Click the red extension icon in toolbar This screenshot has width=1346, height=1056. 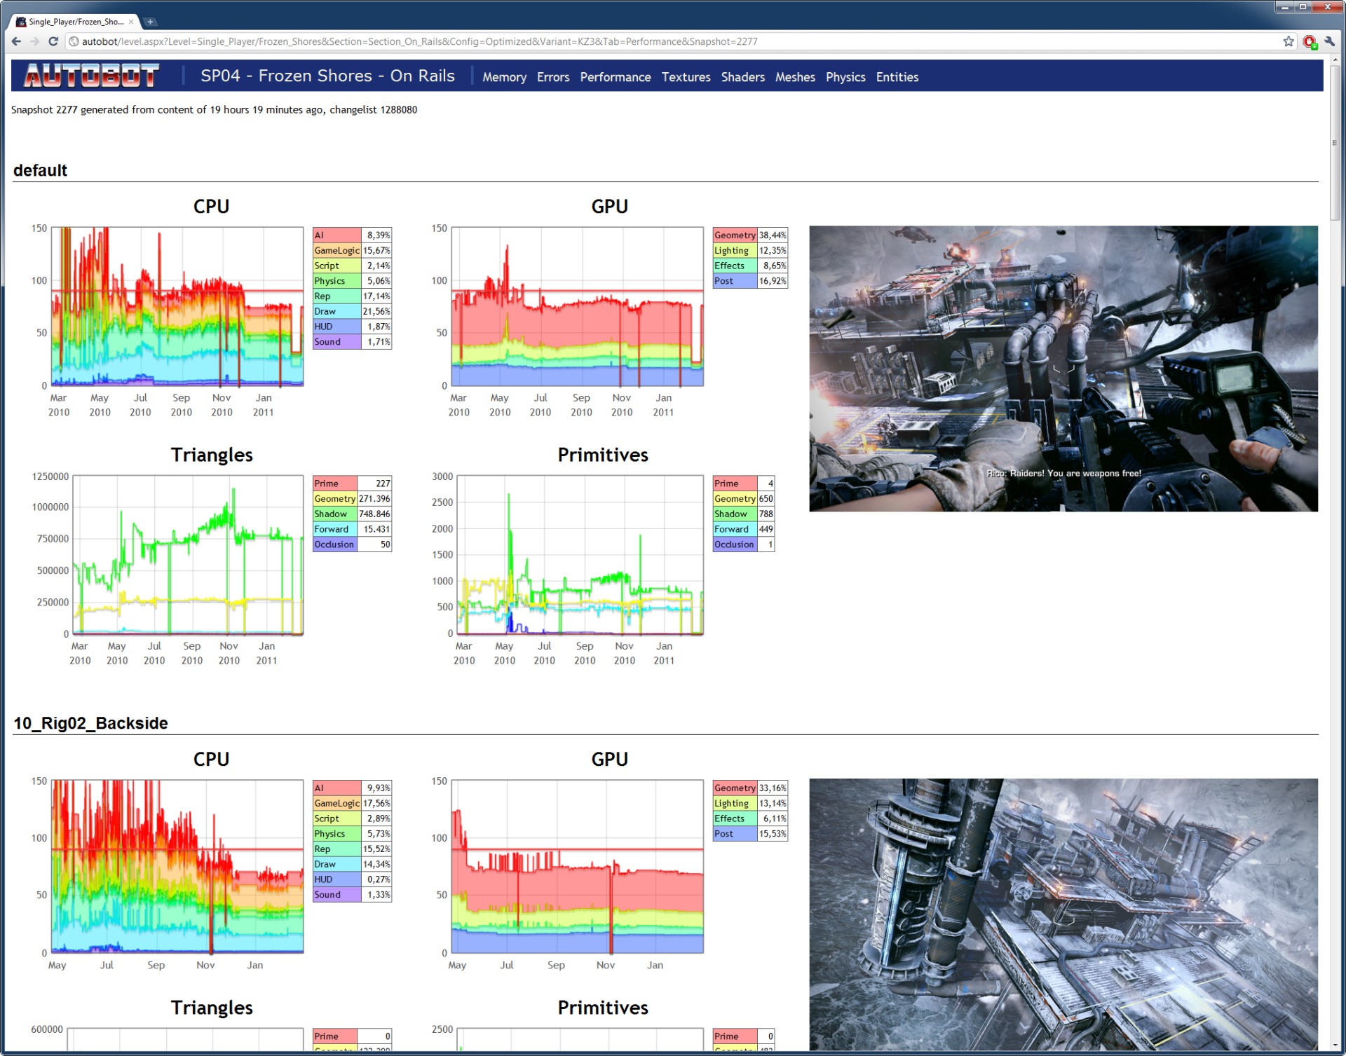tap(1309, 42)
